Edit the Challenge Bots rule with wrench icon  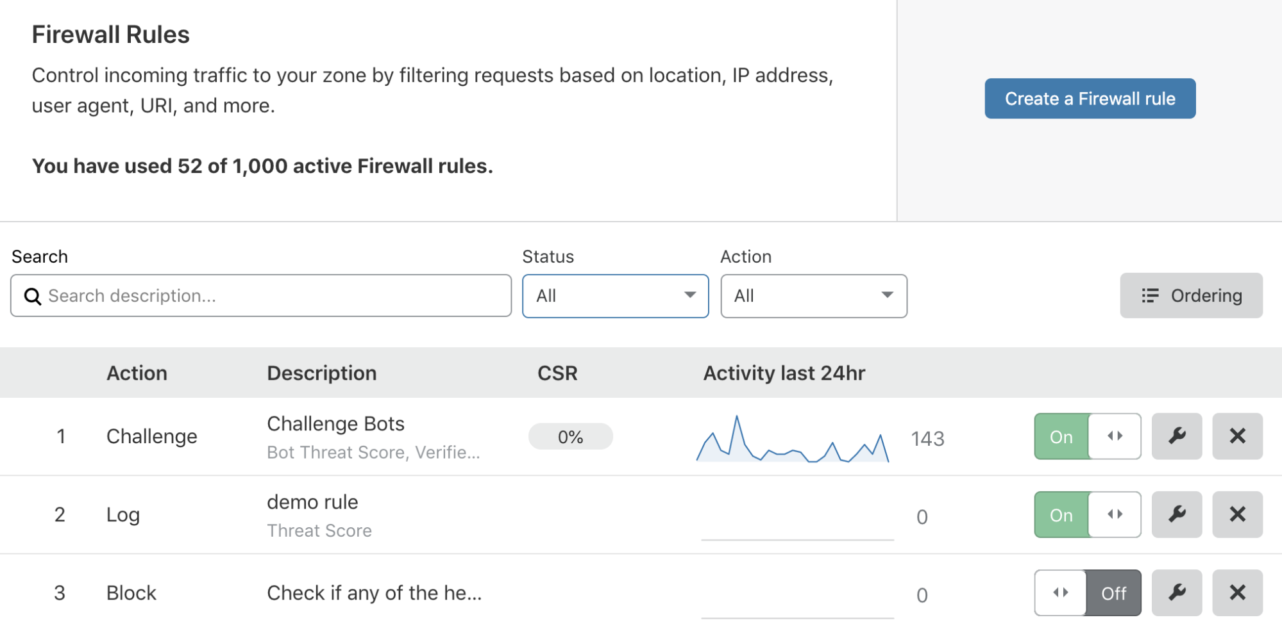pyautogui.click(x=1176, y=436)
